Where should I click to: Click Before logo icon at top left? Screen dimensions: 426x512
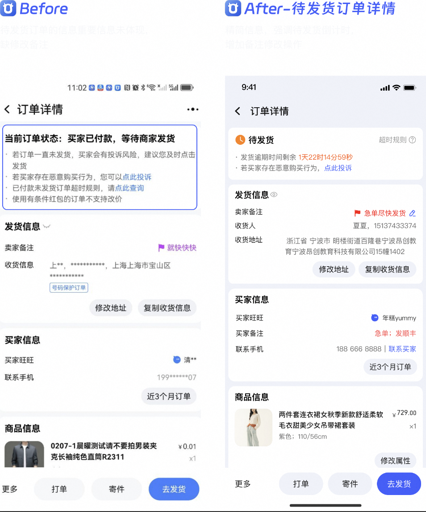(8, 8)
